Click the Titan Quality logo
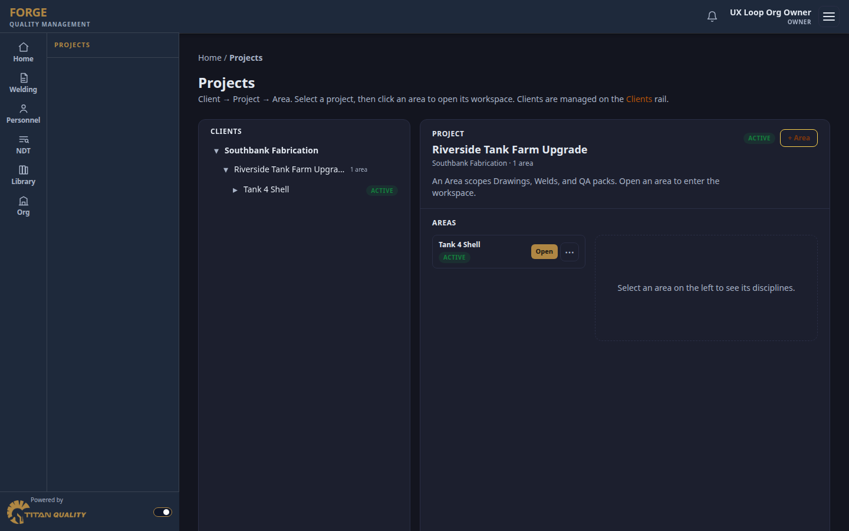 tap(47, 512)
